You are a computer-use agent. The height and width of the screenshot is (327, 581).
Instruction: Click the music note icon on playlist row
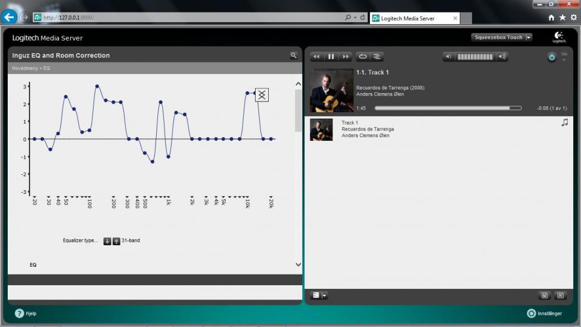[x=564, y=122]
